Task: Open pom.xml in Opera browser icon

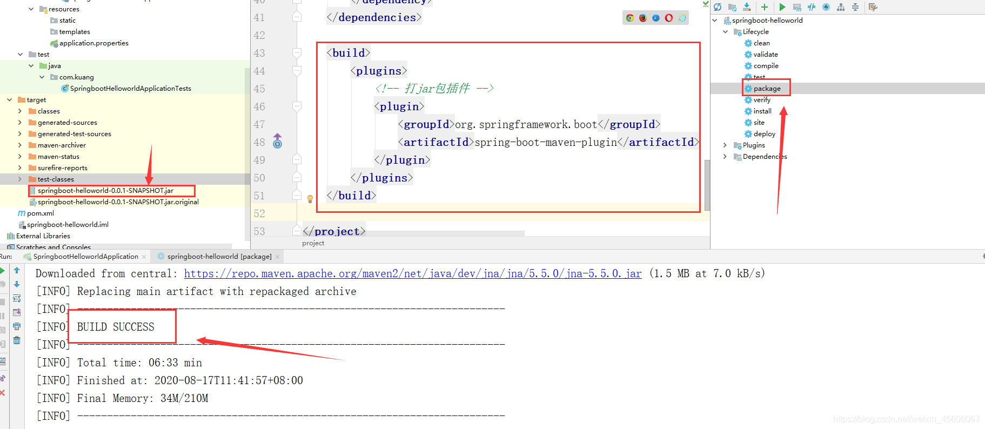Action: pos(669,18)
